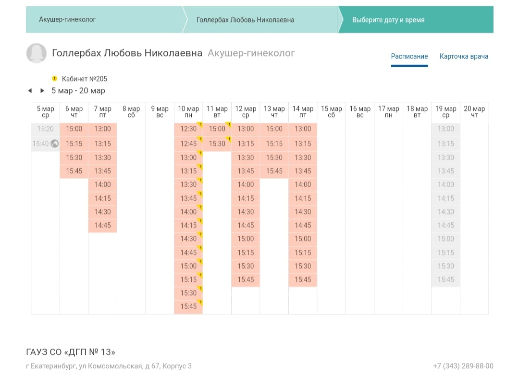Book 14:00 slot on 14 мар
This screenshot has width=519, height=388.
click(303, 184)
